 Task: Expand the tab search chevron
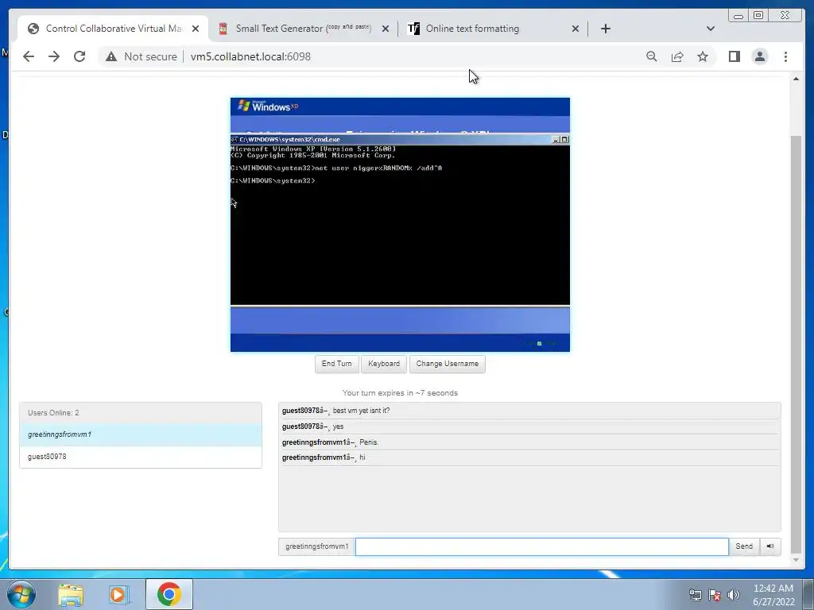710,29
